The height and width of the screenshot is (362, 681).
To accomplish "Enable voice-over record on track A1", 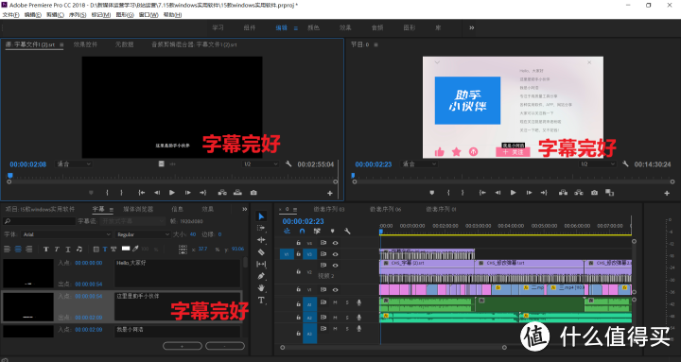I will [358, 302].
